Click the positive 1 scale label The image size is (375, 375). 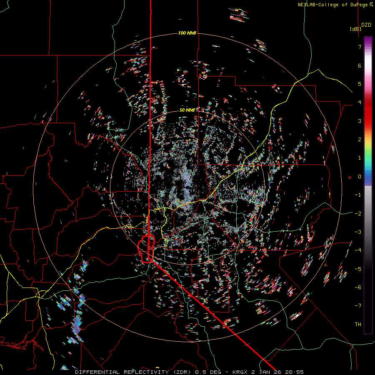tap(360, 158)
